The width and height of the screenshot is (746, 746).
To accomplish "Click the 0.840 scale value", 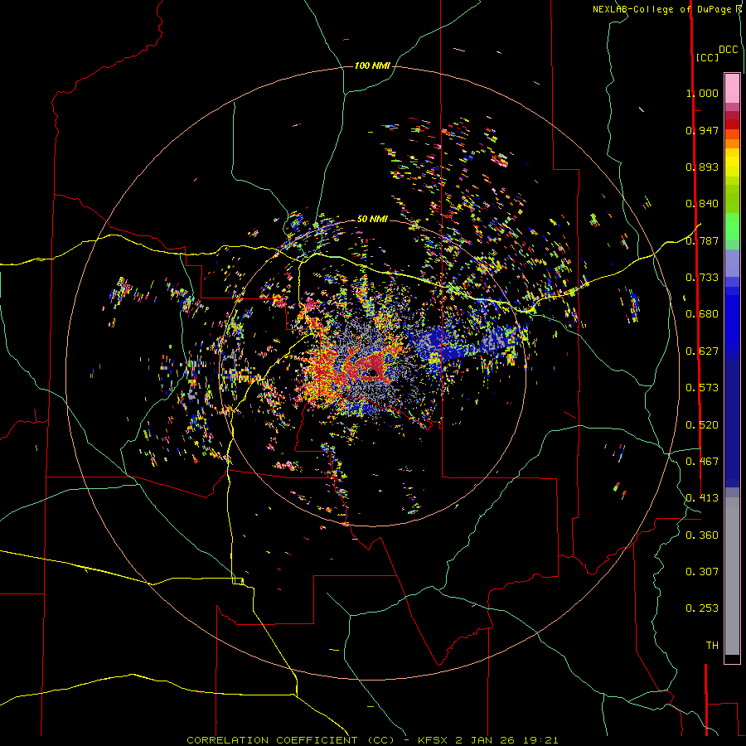I will click(702, 204).
